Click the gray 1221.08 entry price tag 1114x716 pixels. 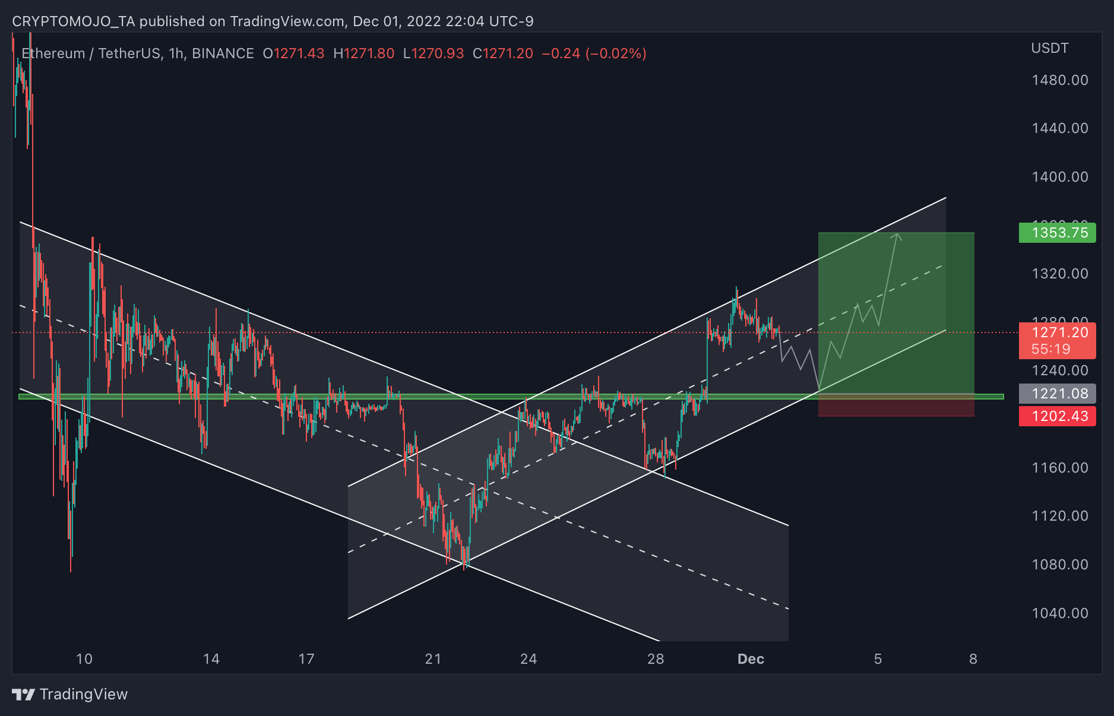(x=1057, y=394)
